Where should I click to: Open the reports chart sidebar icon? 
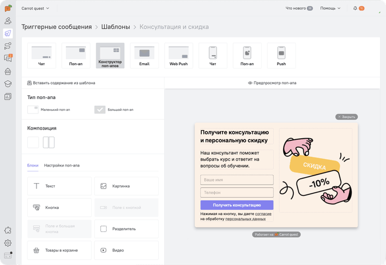(x=8, y=96)
